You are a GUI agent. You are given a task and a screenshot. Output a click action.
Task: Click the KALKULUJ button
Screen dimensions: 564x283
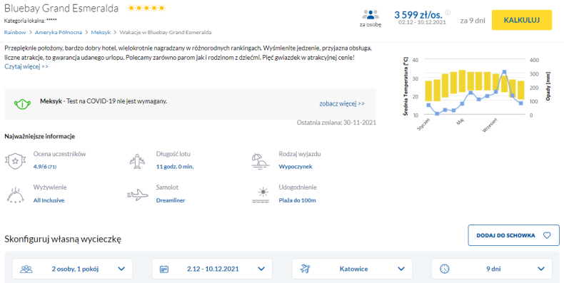click(522, 20)
